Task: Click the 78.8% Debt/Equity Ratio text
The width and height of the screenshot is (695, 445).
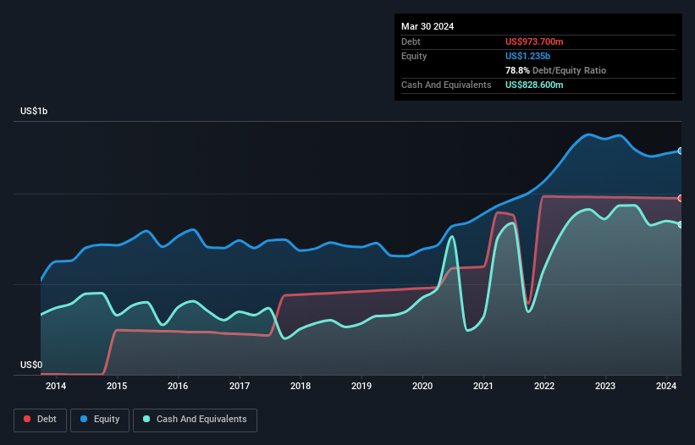Action: click(x=555, y=70)
